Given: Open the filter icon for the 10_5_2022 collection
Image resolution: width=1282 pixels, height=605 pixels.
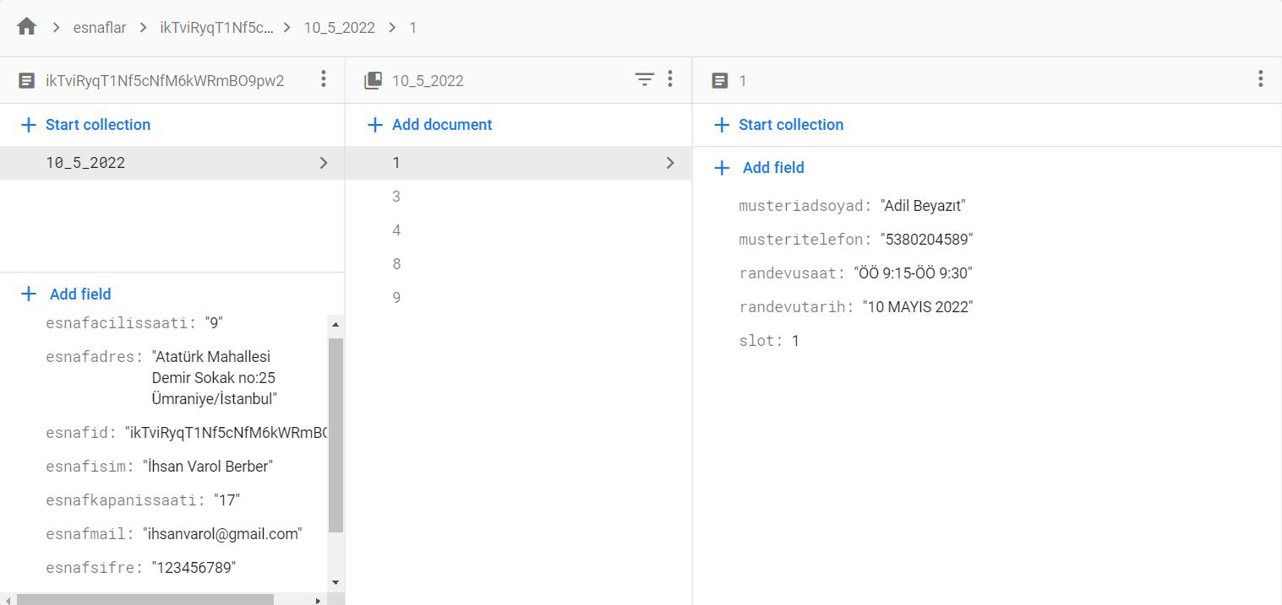Looking at the screenshot, I should click(x=645, y=78).
